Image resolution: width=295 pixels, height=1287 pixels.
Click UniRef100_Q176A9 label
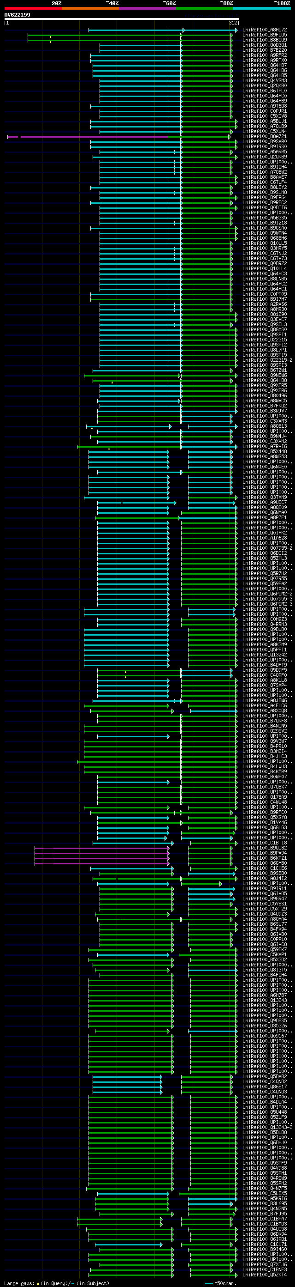[x=265, y=797]
